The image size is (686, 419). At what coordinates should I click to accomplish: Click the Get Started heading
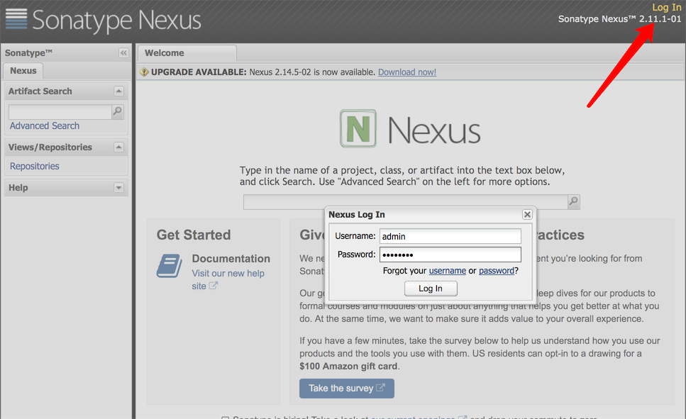tap(194, 235)
